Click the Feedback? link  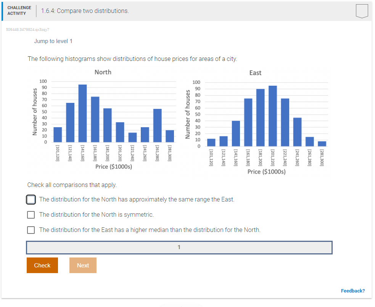tap(353, 291)
